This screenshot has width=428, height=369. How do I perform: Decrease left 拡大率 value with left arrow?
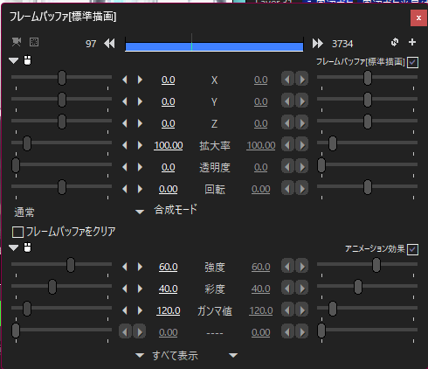pos(125,145)
